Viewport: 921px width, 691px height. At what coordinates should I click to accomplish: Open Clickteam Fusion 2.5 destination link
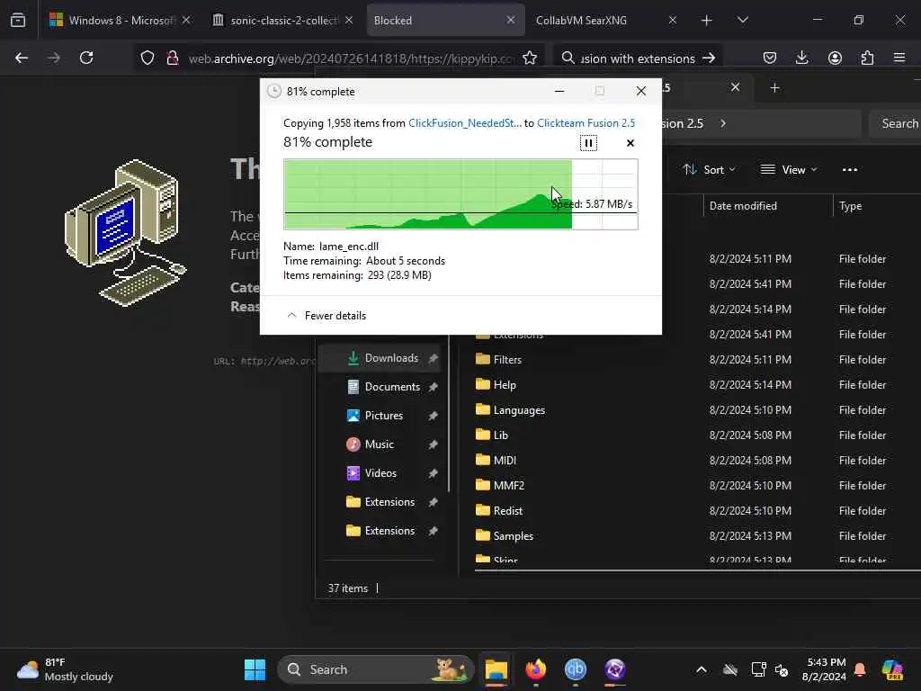tap(586, 122)
